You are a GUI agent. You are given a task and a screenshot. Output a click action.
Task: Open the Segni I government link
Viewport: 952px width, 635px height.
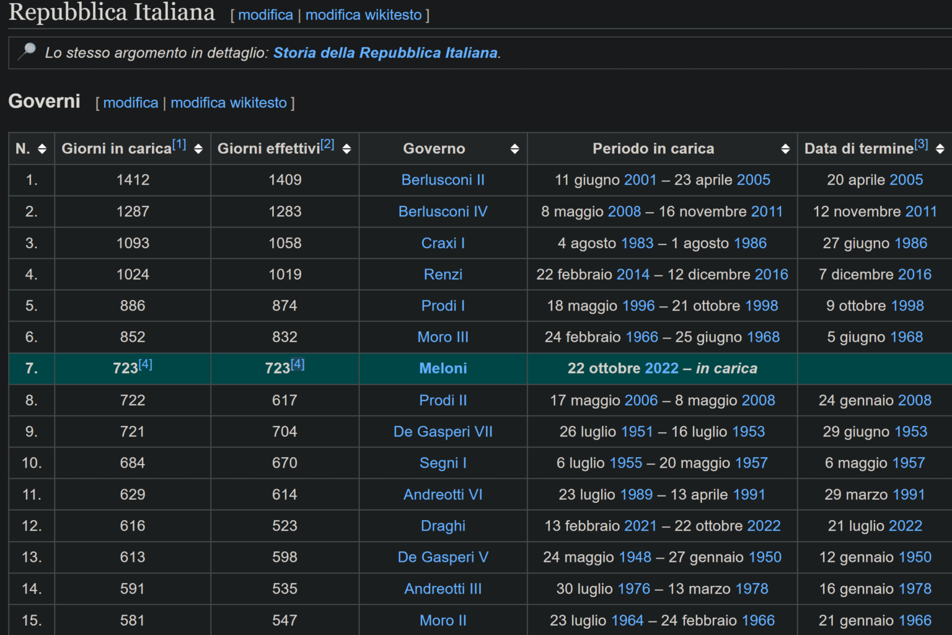click(443, 463)
